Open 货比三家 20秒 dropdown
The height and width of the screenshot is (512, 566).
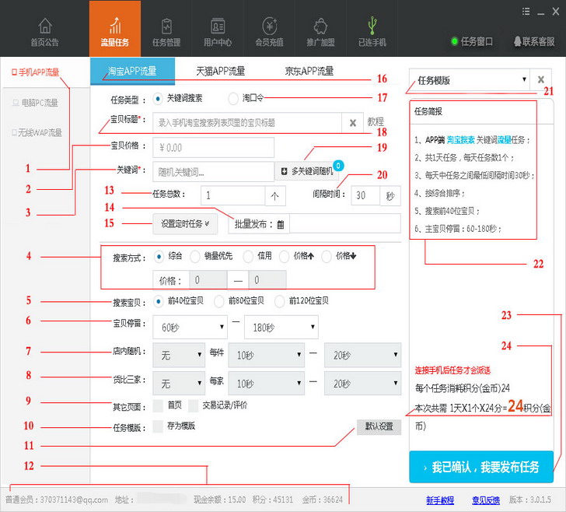362,384
